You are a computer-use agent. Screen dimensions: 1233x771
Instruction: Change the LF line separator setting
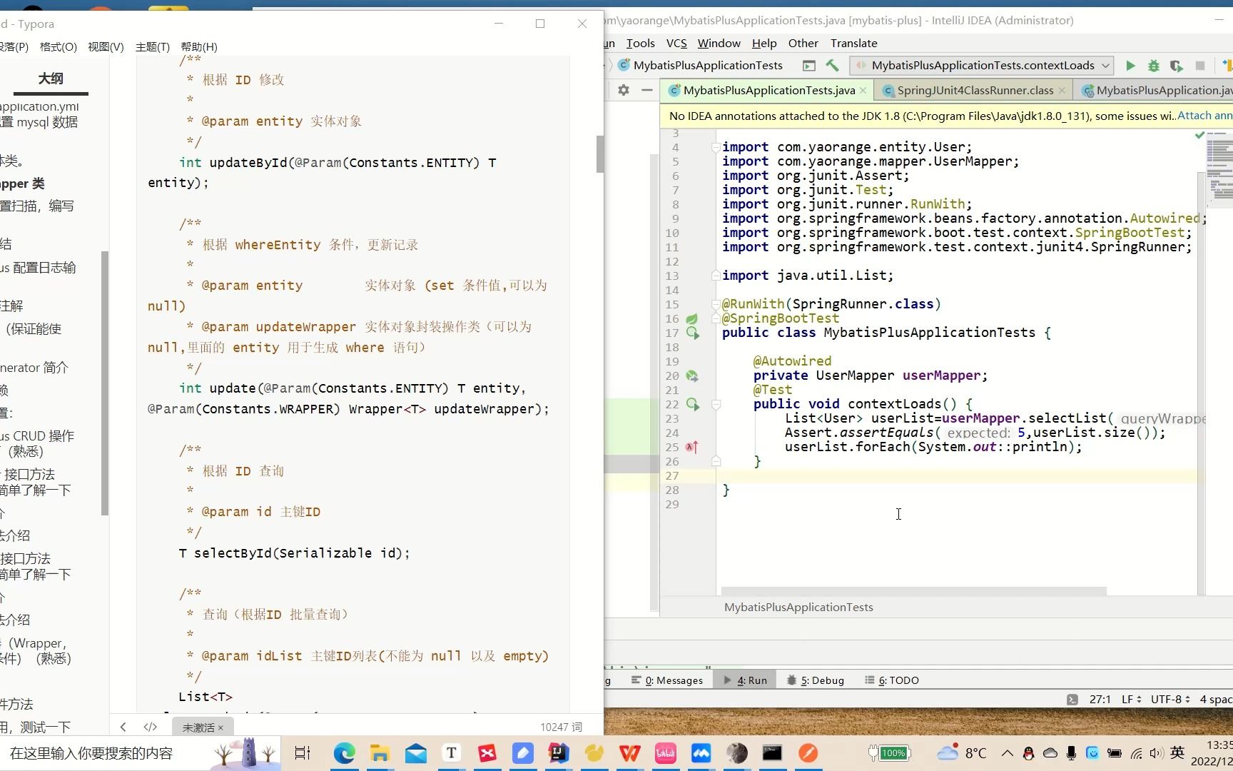tap(1131, 700)
